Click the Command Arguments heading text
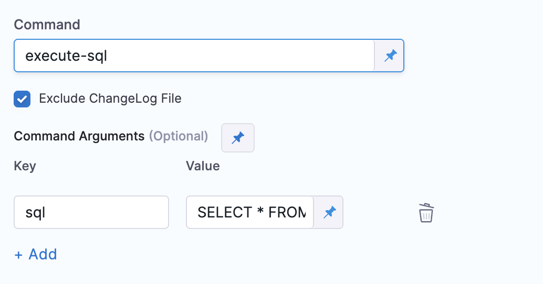Viewport: 543px width, 284px height. click(79, 136)
